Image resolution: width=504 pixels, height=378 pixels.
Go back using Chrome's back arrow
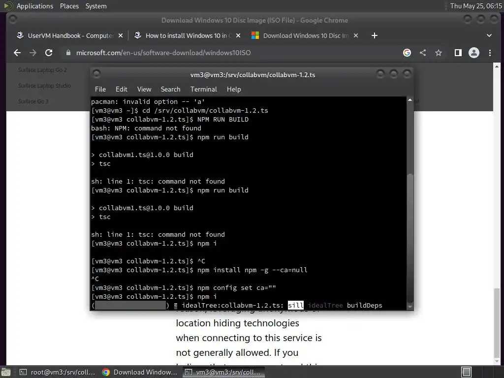(x=17, y=53)
